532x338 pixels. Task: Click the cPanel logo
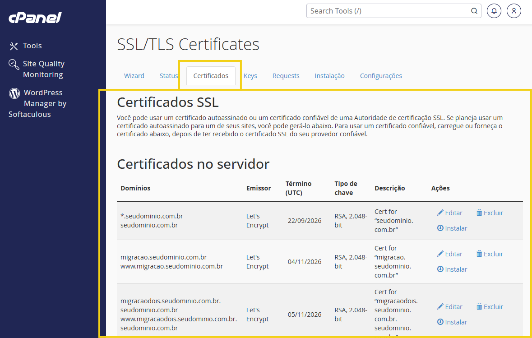pos(35,18)
